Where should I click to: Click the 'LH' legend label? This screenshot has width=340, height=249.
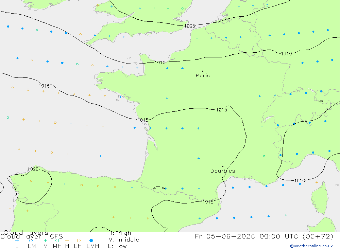point(78,246)
